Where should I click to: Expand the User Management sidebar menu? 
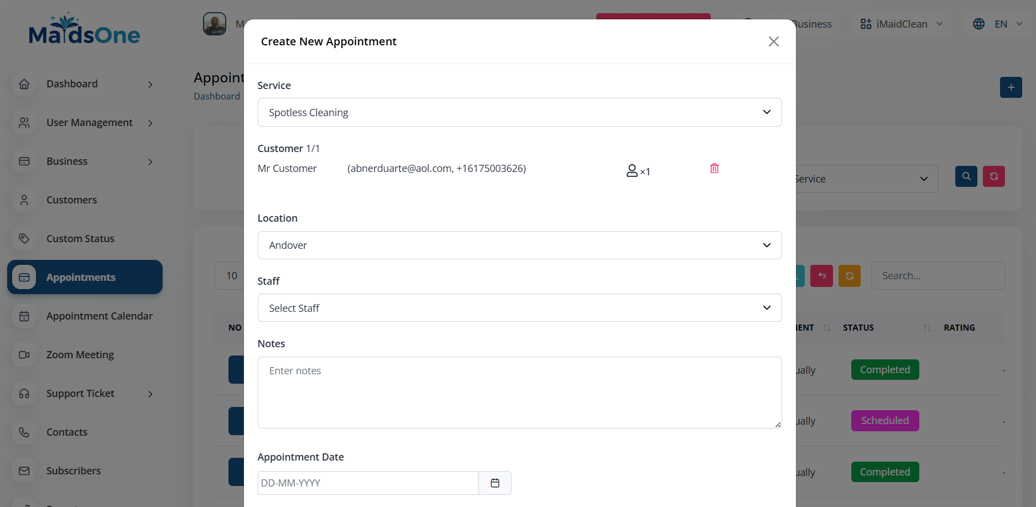(89, 122)
